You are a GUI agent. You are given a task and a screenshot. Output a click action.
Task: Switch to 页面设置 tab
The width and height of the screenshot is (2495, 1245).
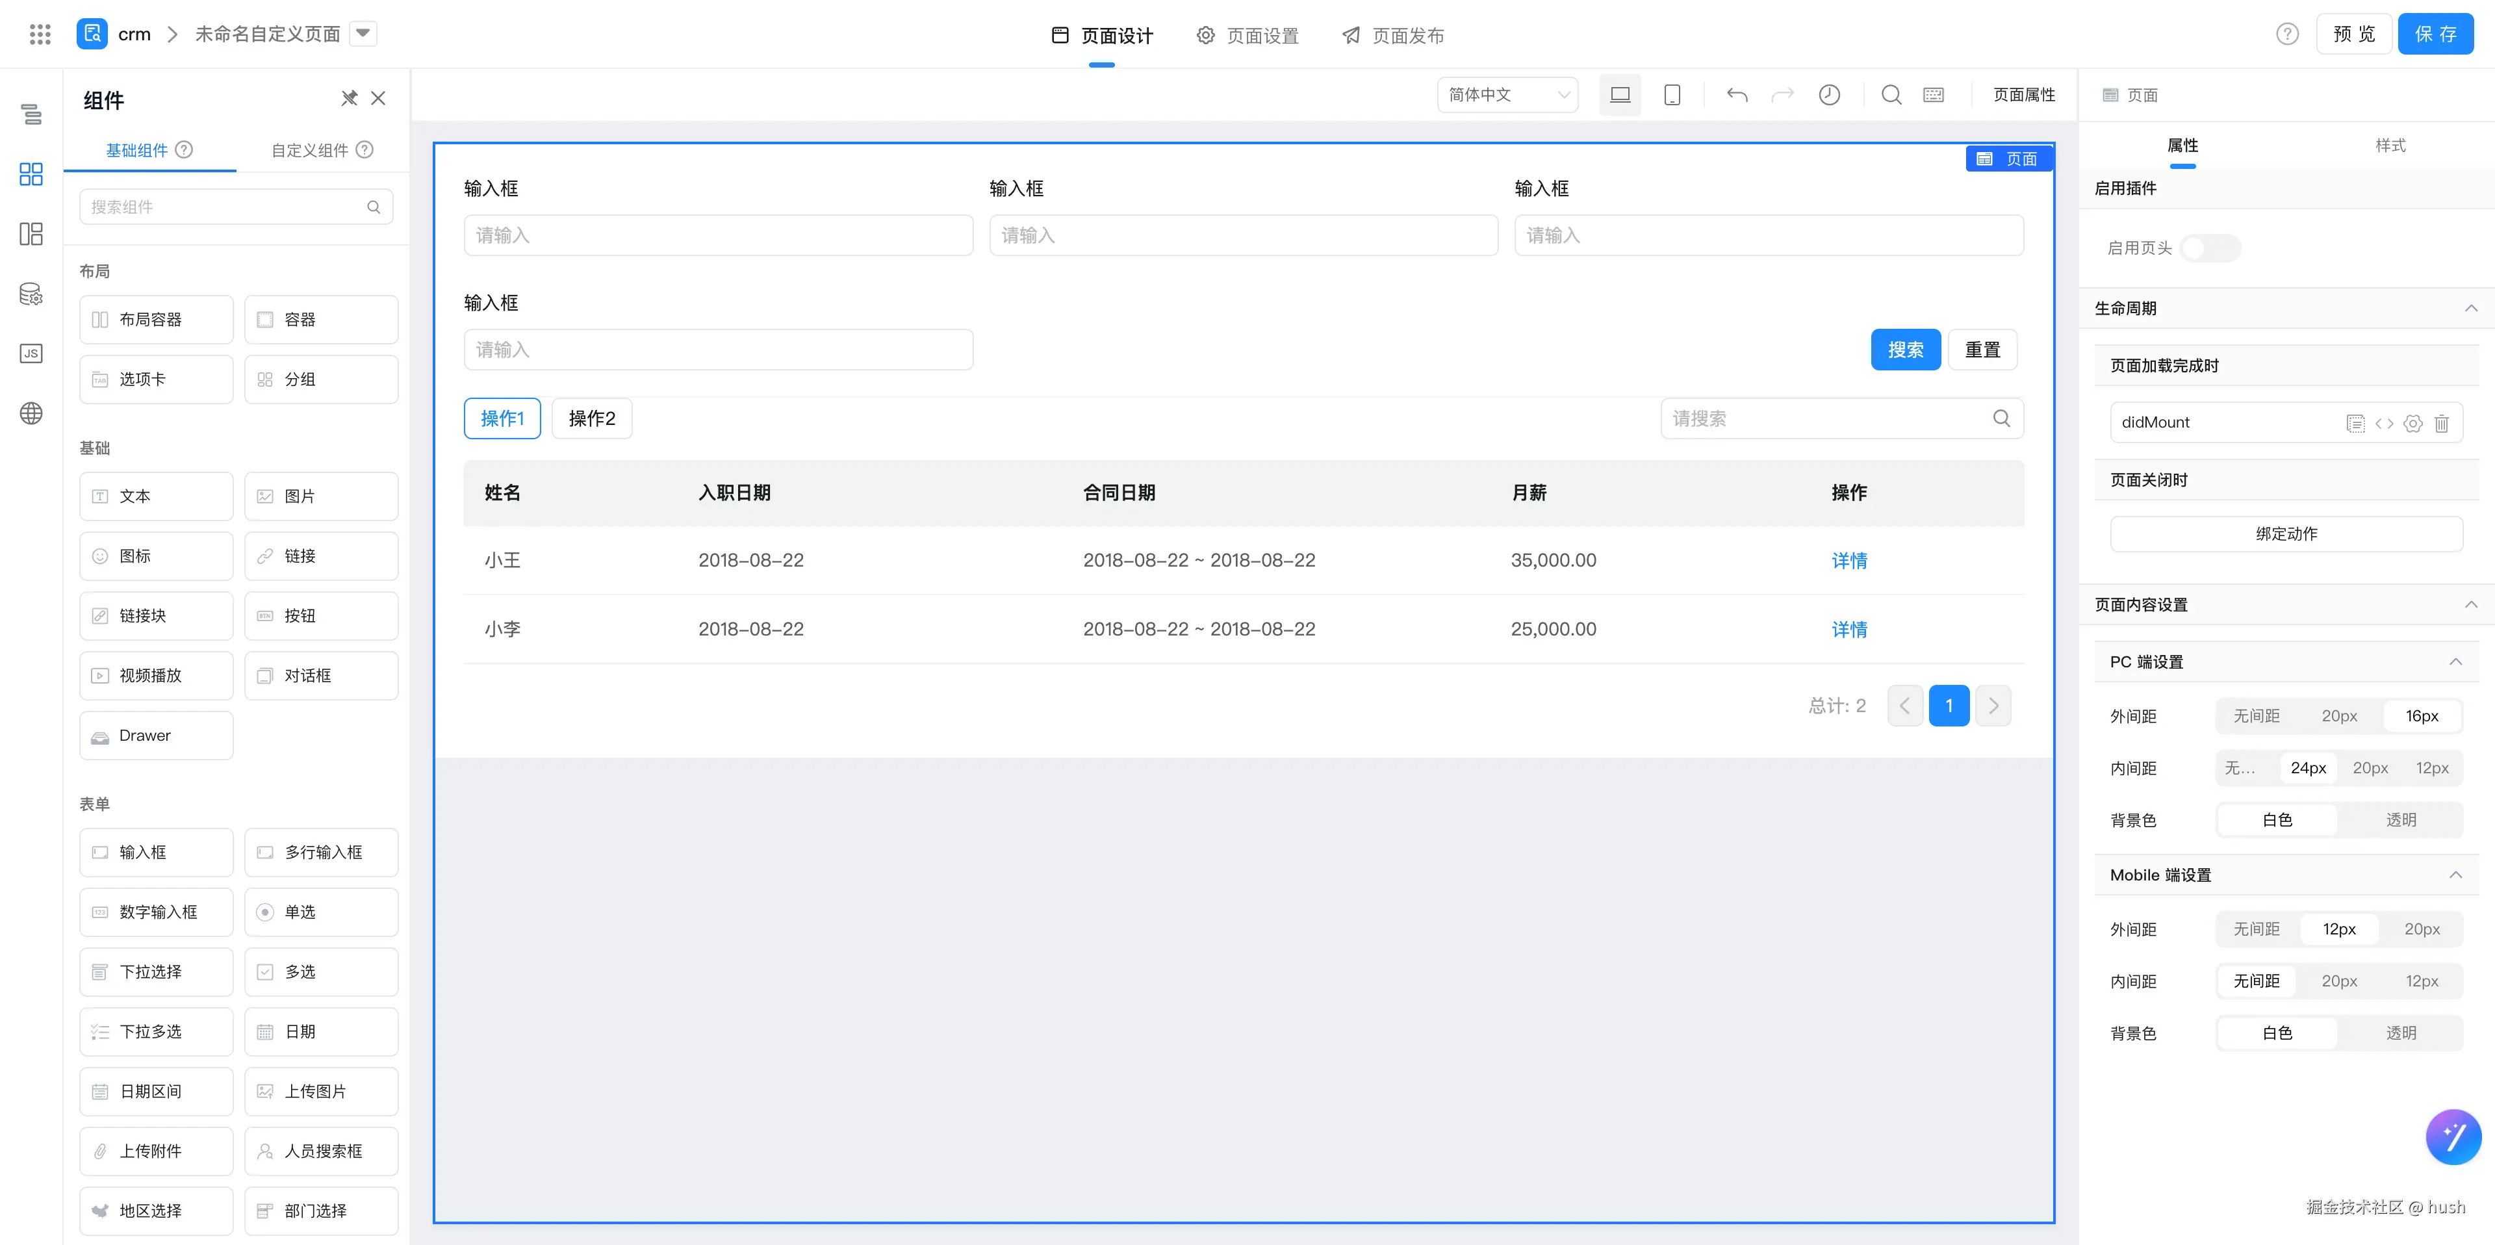[1247, 36]
